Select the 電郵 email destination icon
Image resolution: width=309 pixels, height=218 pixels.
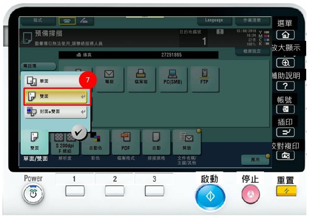click(110, 79)
